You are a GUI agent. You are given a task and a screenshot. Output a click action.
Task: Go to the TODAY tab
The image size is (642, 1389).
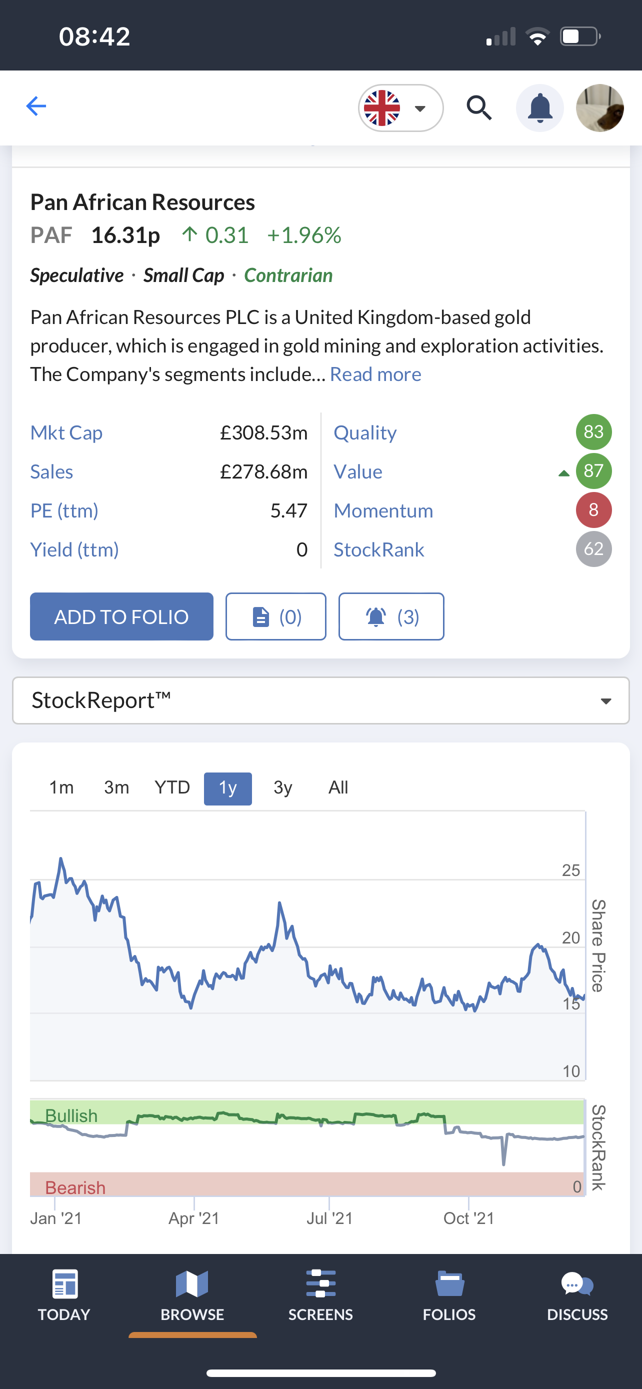coord(64,1295)
